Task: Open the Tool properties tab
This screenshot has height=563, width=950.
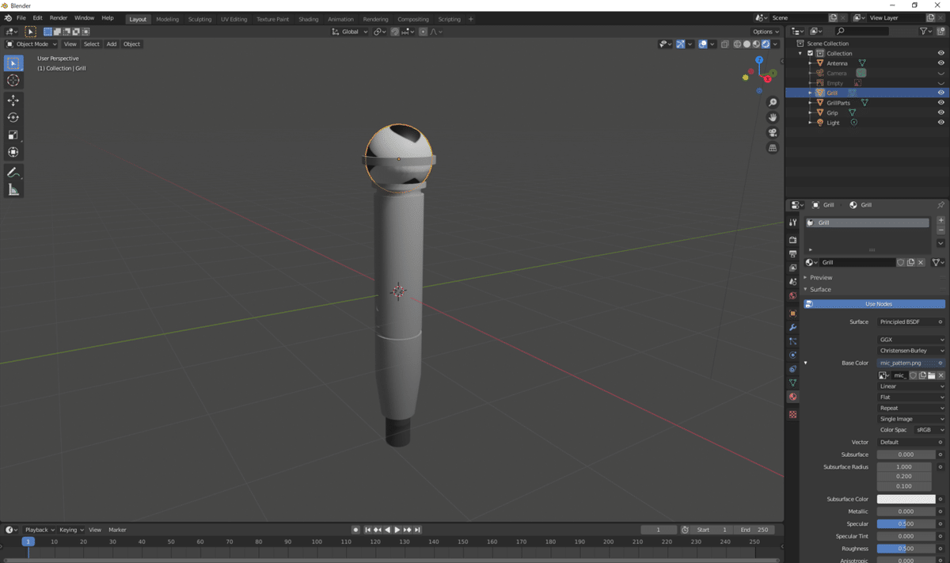Action: click(792, 223)
